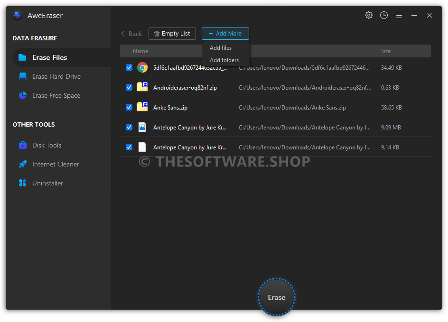Click the Internet Cleaner rocket icon
The image size is (448, 322).
(23, 164)
